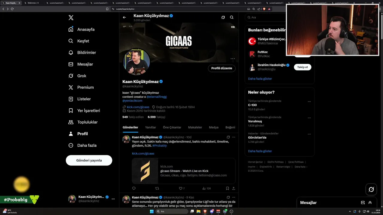
Task: Open Premium in the sidebar
Action: point(81,87)
